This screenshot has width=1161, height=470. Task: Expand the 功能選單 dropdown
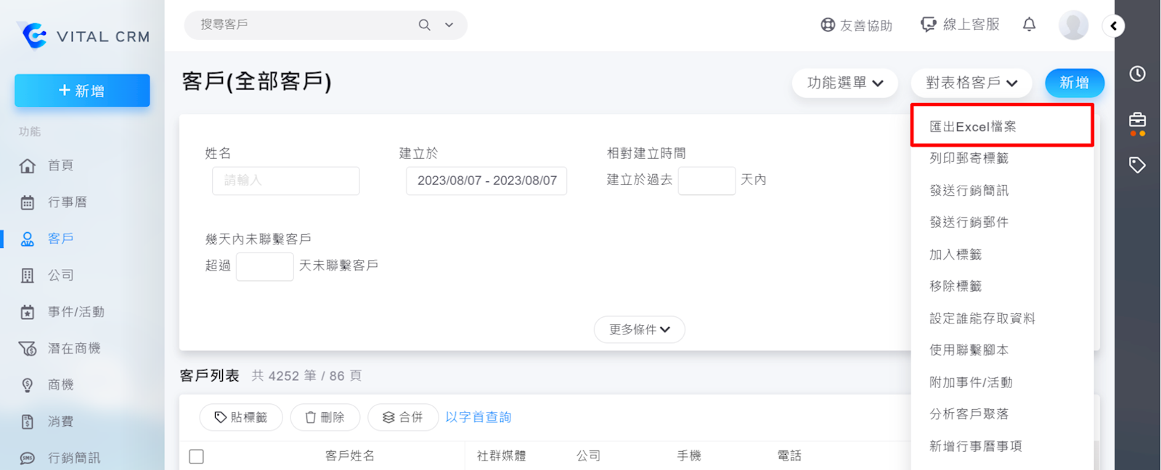(x=844, y=83)
